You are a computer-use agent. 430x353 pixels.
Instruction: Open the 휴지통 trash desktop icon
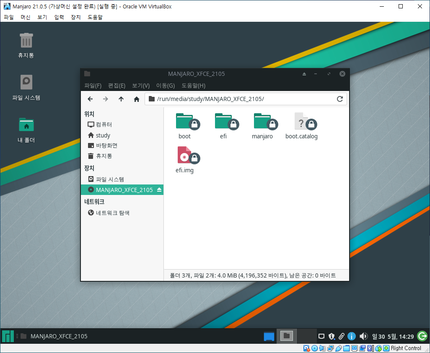[26, 45]
